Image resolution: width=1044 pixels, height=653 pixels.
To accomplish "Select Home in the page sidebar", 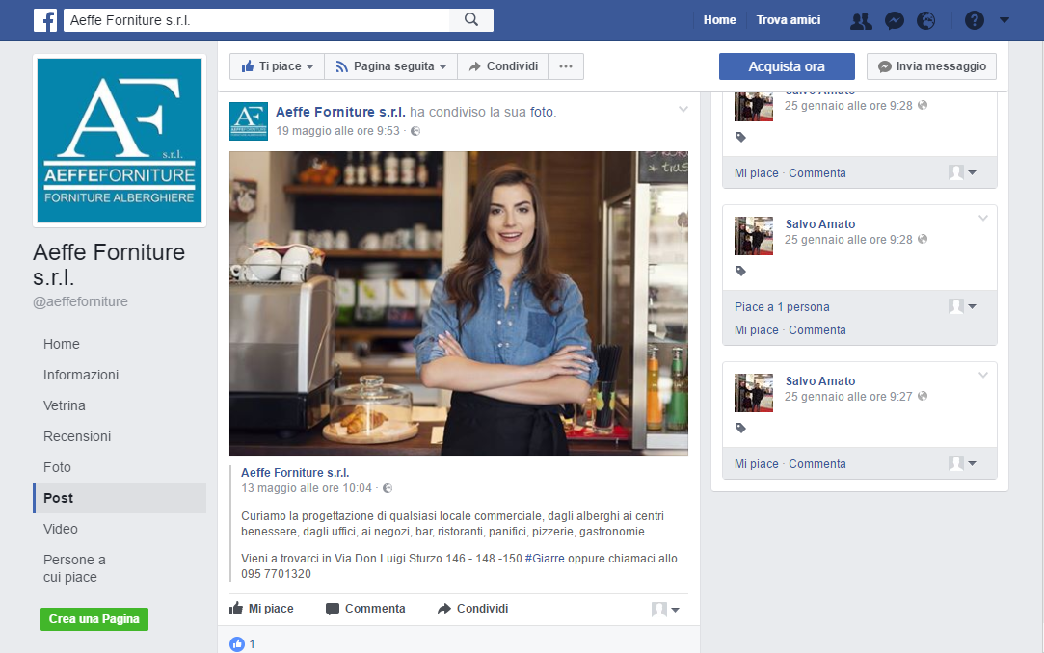I will click(x=62, y=344).
